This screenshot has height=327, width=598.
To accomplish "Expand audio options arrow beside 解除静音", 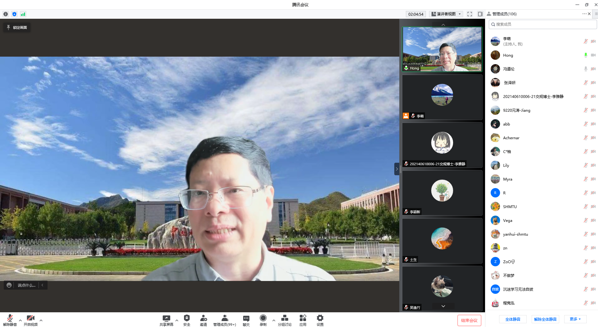I will (20, 320).
